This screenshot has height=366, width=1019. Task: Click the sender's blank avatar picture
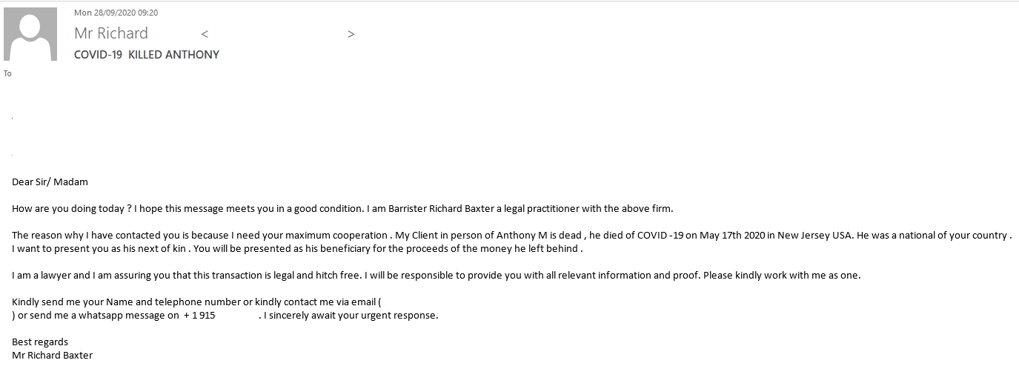click(x=30, y=34)
